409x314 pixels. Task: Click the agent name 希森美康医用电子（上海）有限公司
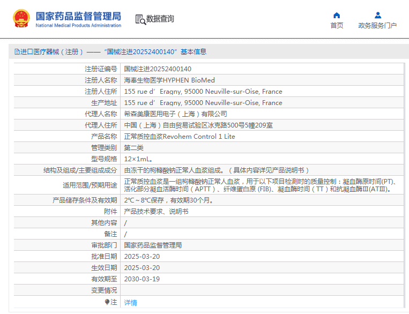pyautogui.click(x=176, y=114)
